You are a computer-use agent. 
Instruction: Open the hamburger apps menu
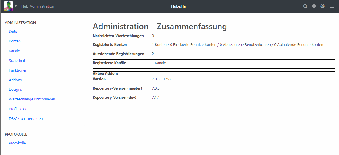[332, 6]
